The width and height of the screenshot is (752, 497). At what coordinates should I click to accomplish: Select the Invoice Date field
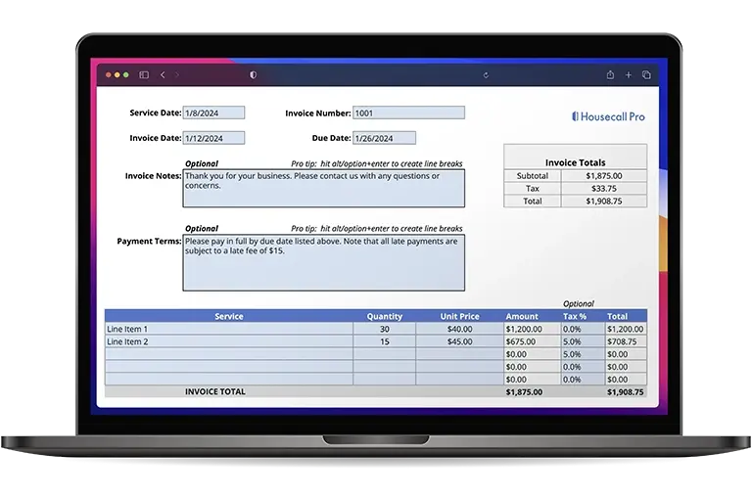tap(213, 138)
